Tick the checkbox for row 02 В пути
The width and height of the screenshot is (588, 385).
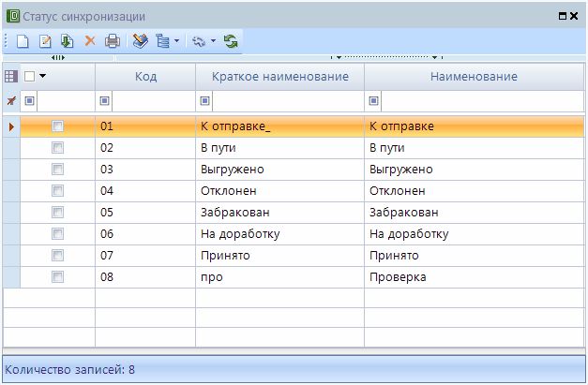click(x=58, y=148)
